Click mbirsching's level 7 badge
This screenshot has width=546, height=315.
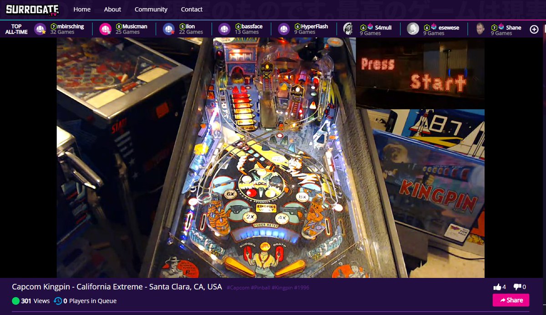pyautogui.click(x=53, y=26)
